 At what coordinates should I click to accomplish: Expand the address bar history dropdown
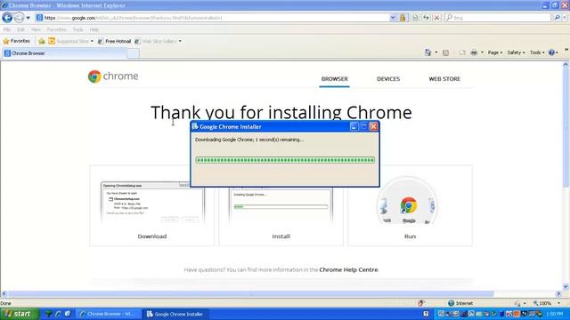pyautogui.click(x=393, y=18)
